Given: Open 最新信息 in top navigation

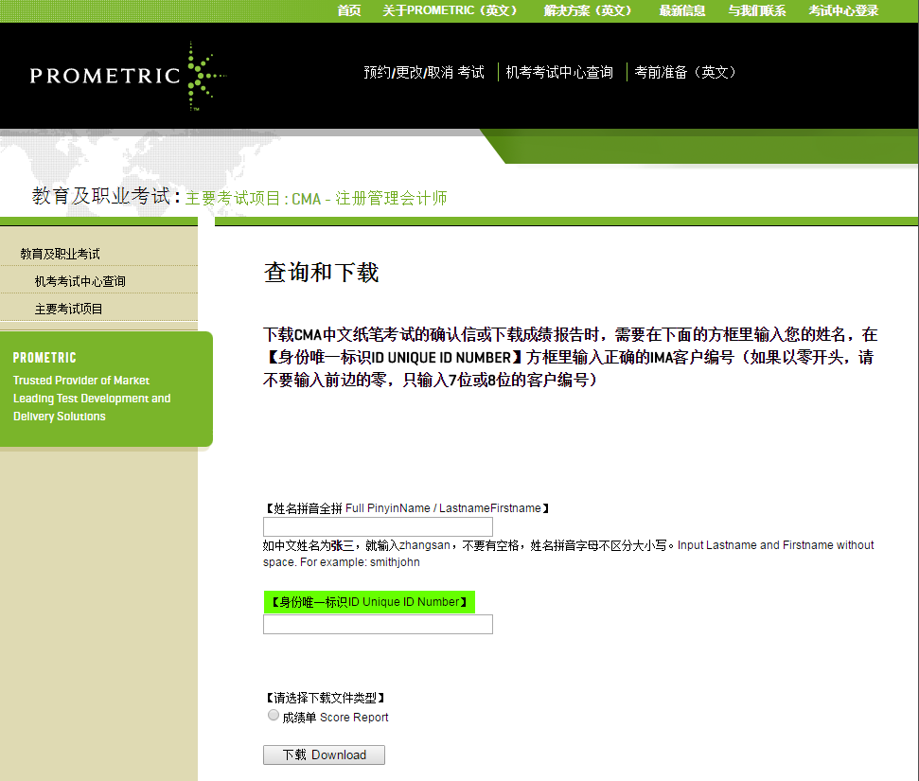Looking at the screenshot, I should click(x=682, y=10).
